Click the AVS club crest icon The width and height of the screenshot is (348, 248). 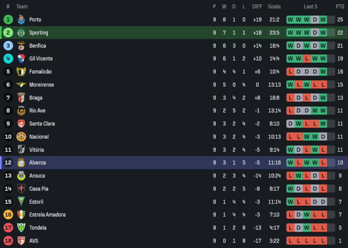pos(21,240)
